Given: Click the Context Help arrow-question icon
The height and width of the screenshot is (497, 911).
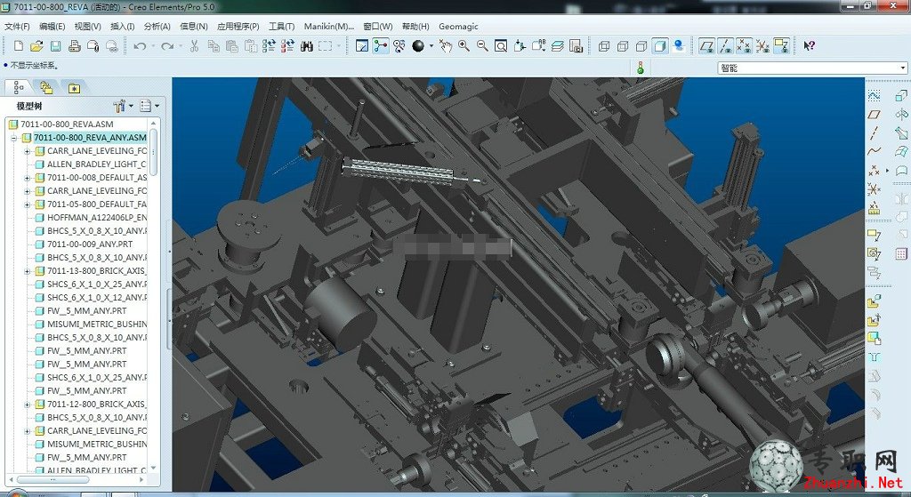Looking at the screenshot, I should coord(809,46).
